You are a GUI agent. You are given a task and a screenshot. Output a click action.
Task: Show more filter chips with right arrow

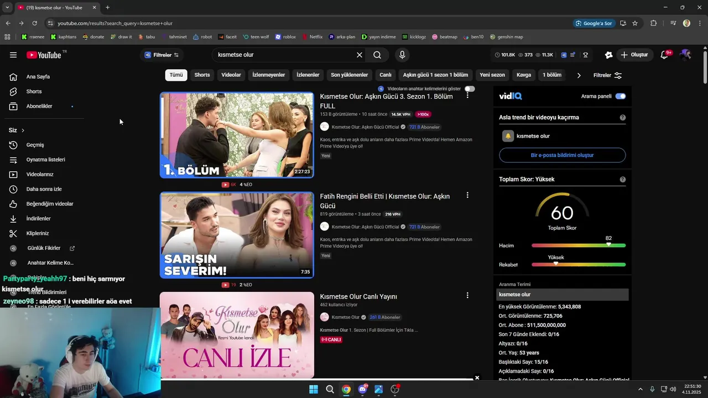point(579,75)
